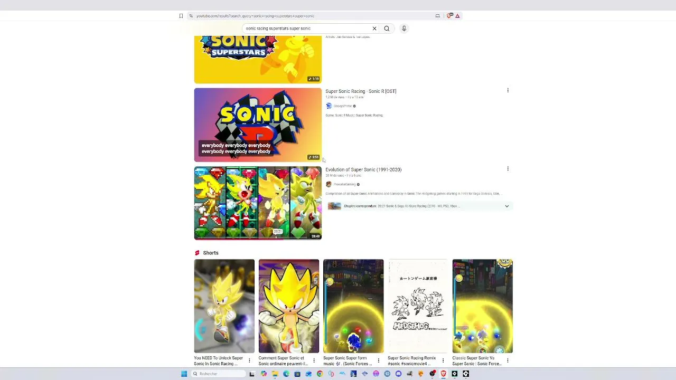Play the Sonic R checkered flag thumbnail
Screen dimensions: 676x380
click(x=258, y=125)
